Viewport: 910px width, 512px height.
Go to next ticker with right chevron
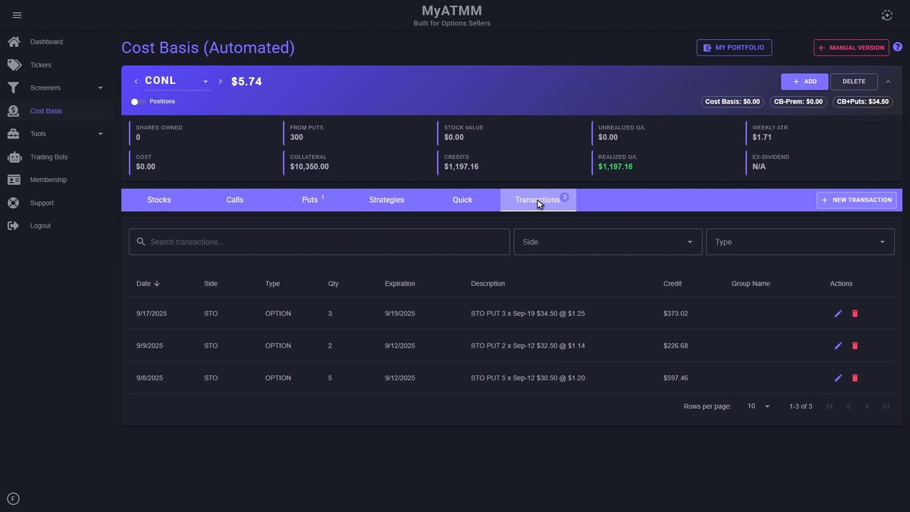(220, 81)
